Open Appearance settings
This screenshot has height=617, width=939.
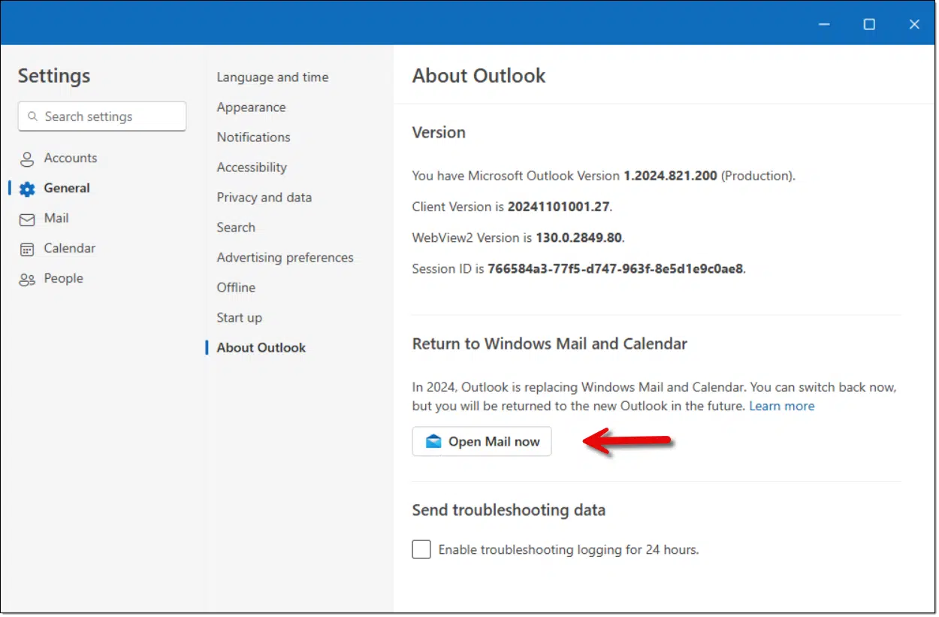click(251, 107)
